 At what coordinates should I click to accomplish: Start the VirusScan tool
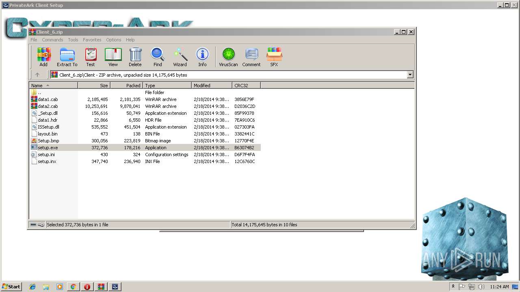coord(228,57)
